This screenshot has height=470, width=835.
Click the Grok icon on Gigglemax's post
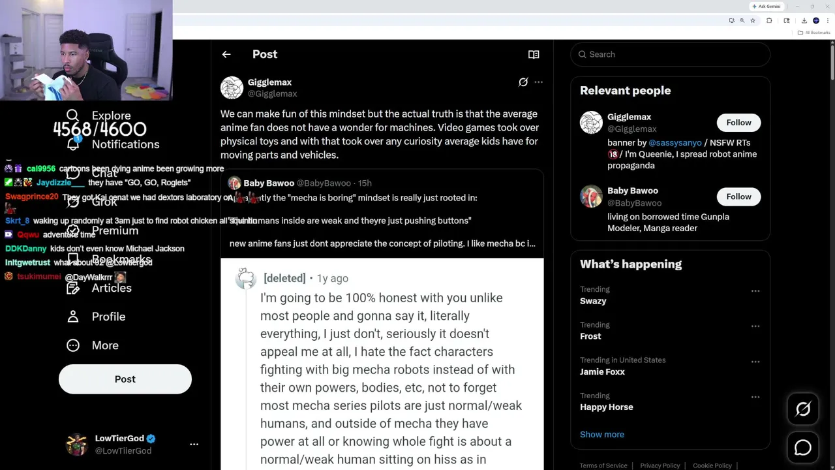click(x=523, y=82)
